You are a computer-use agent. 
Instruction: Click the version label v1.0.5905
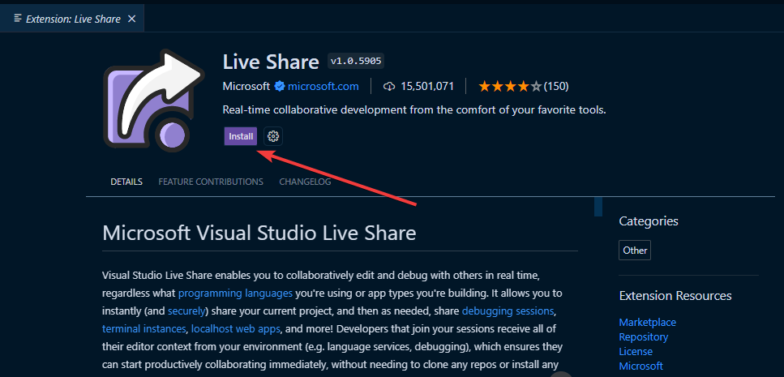pos(356,61)
